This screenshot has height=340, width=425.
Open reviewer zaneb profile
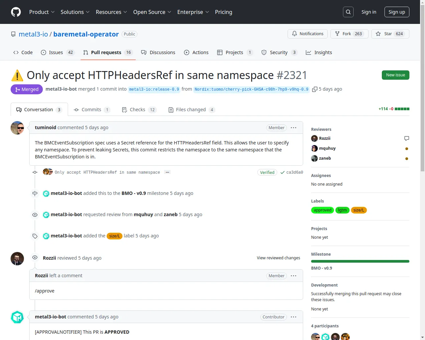[325, 158]
